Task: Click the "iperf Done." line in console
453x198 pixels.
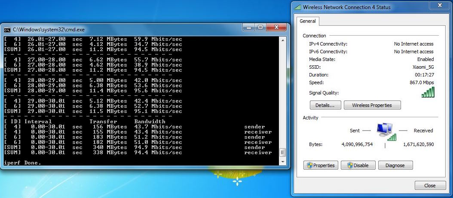Action: [22, 163]
